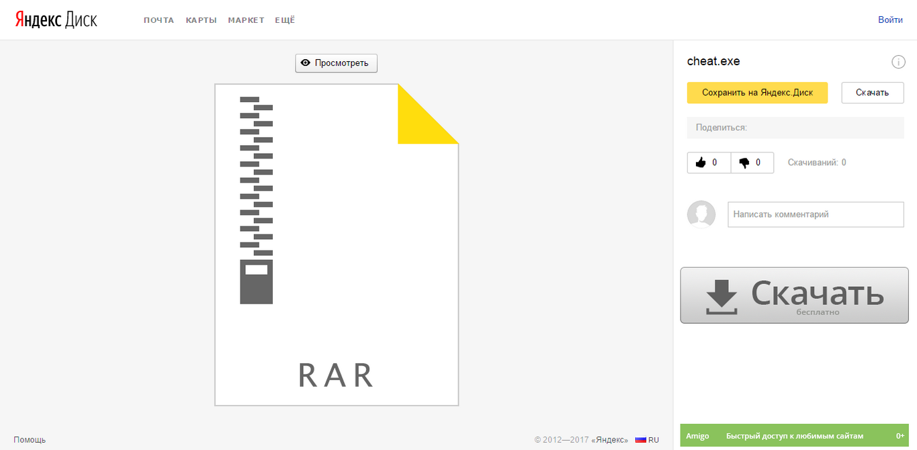
Task: Click the «Яндекс» footer link
Action: pyautogui.click(x=609, y=440)
